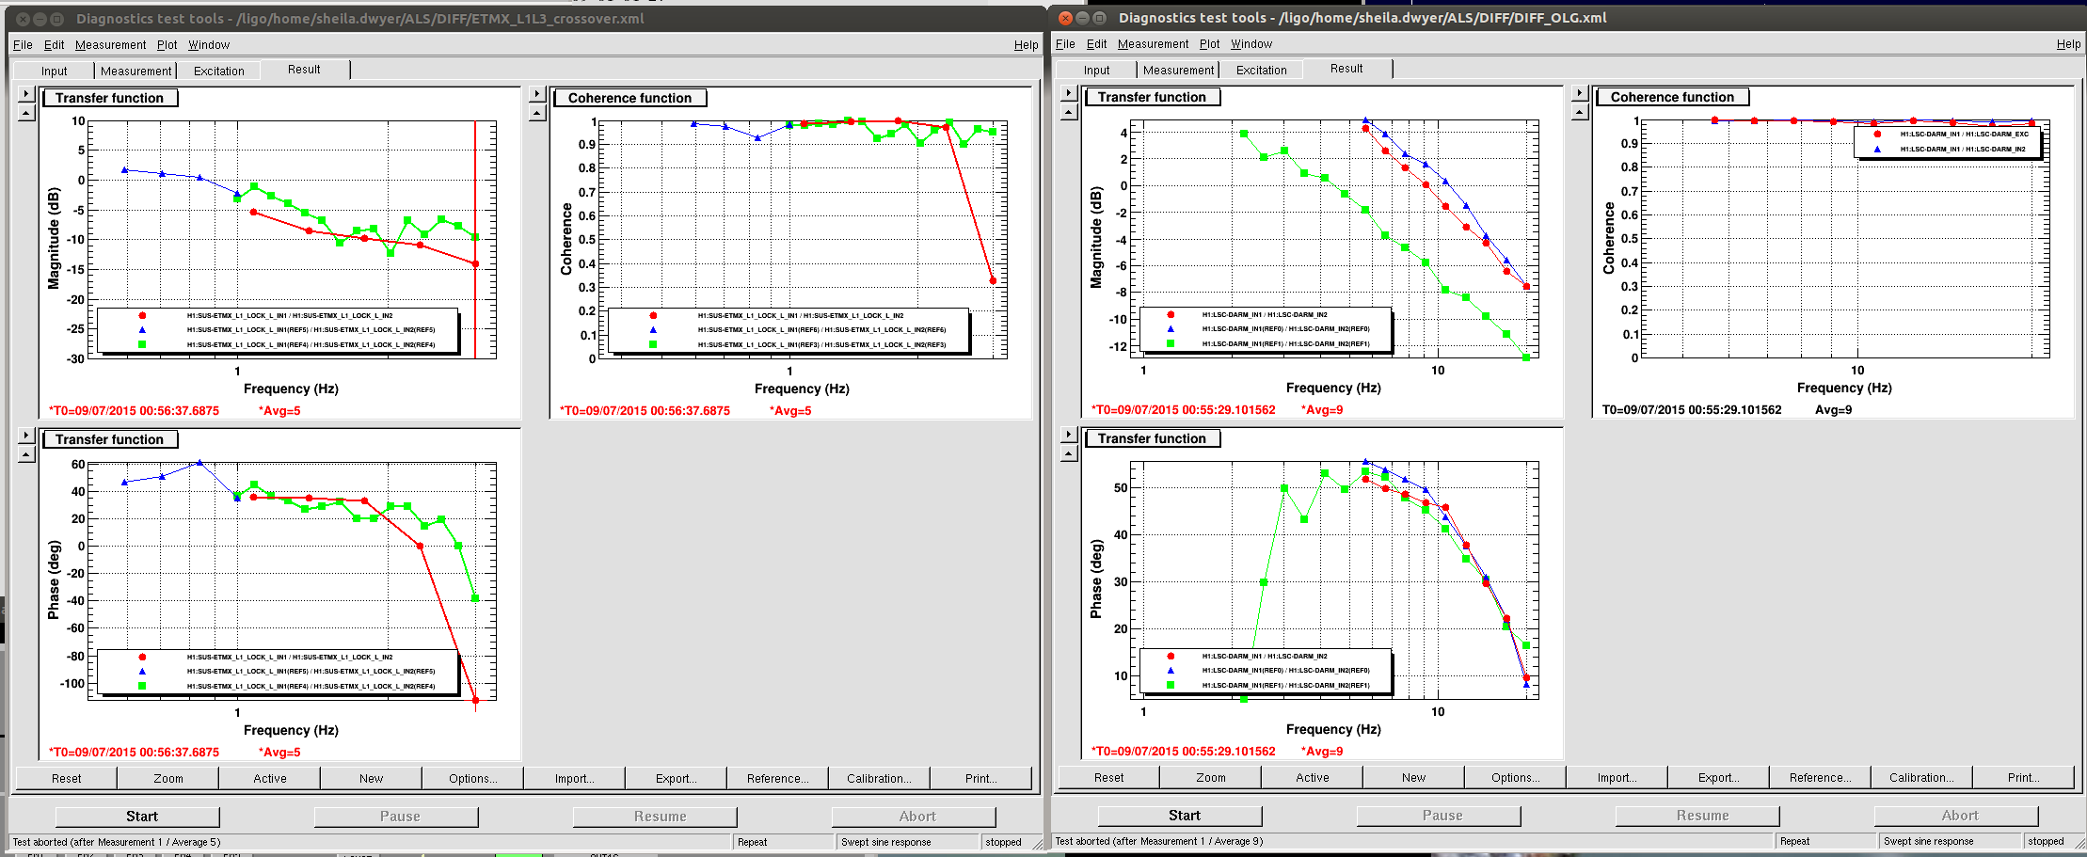Click up-arrow button beside DIFF_OLG magnitude Transfer function plot
The height and width of the screenshot is (857, 2087).
pos(1069,112)
